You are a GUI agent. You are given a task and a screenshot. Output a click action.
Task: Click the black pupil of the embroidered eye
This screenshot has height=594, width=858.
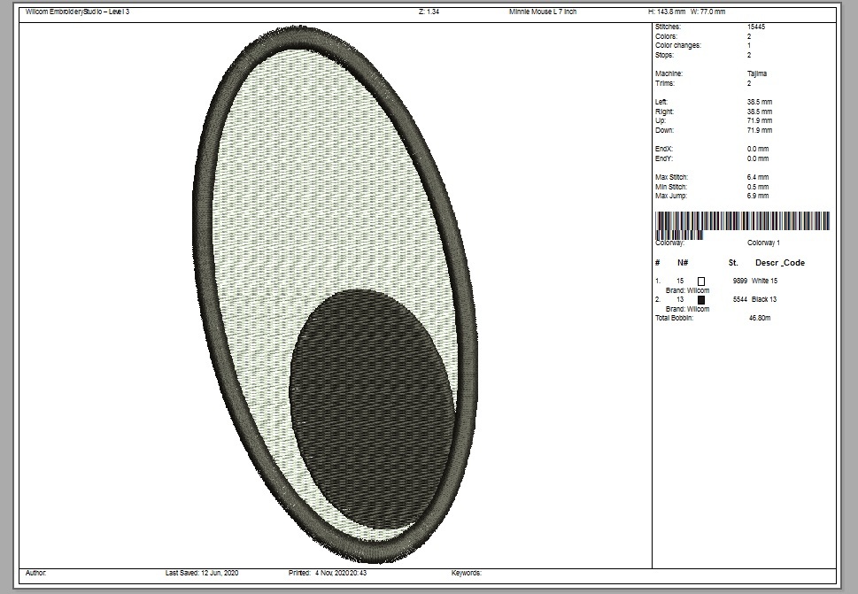[x=372, y=409]
